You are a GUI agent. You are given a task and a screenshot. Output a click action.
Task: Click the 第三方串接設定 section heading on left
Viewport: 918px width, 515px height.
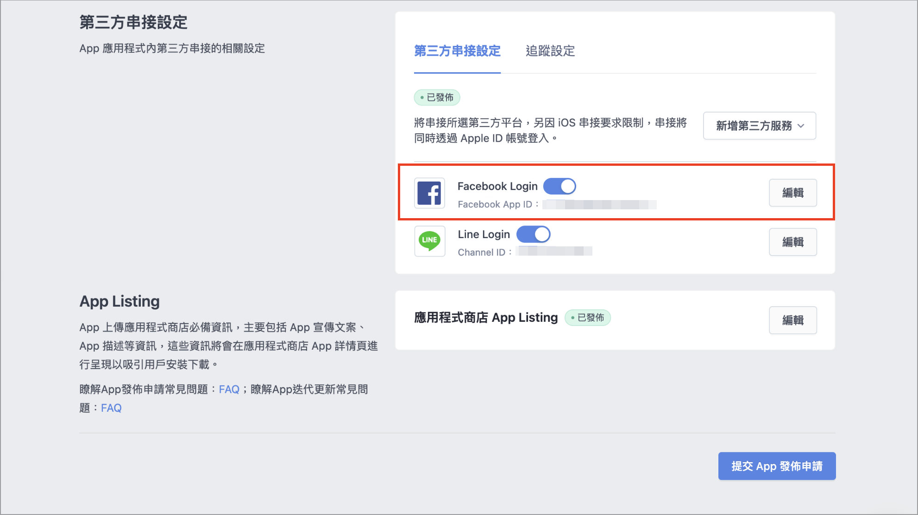click(x=133, y=22)
